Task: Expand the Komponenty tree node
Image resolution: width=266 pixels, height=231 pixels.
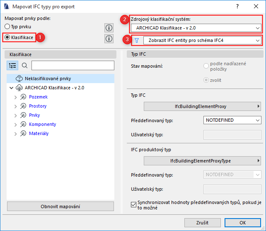Action: coord(16,125)
